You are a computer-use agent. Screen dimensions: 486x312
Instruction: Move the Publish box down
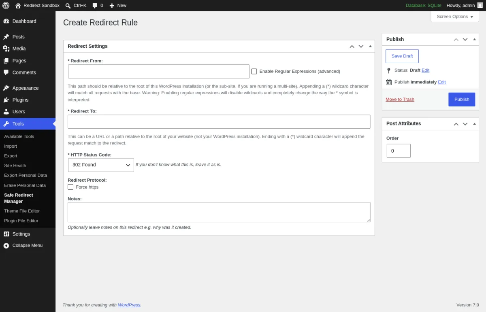point(465,39)
